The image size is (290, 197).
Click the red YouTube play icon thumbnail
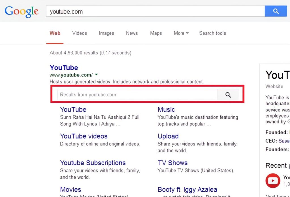point(273,181)
